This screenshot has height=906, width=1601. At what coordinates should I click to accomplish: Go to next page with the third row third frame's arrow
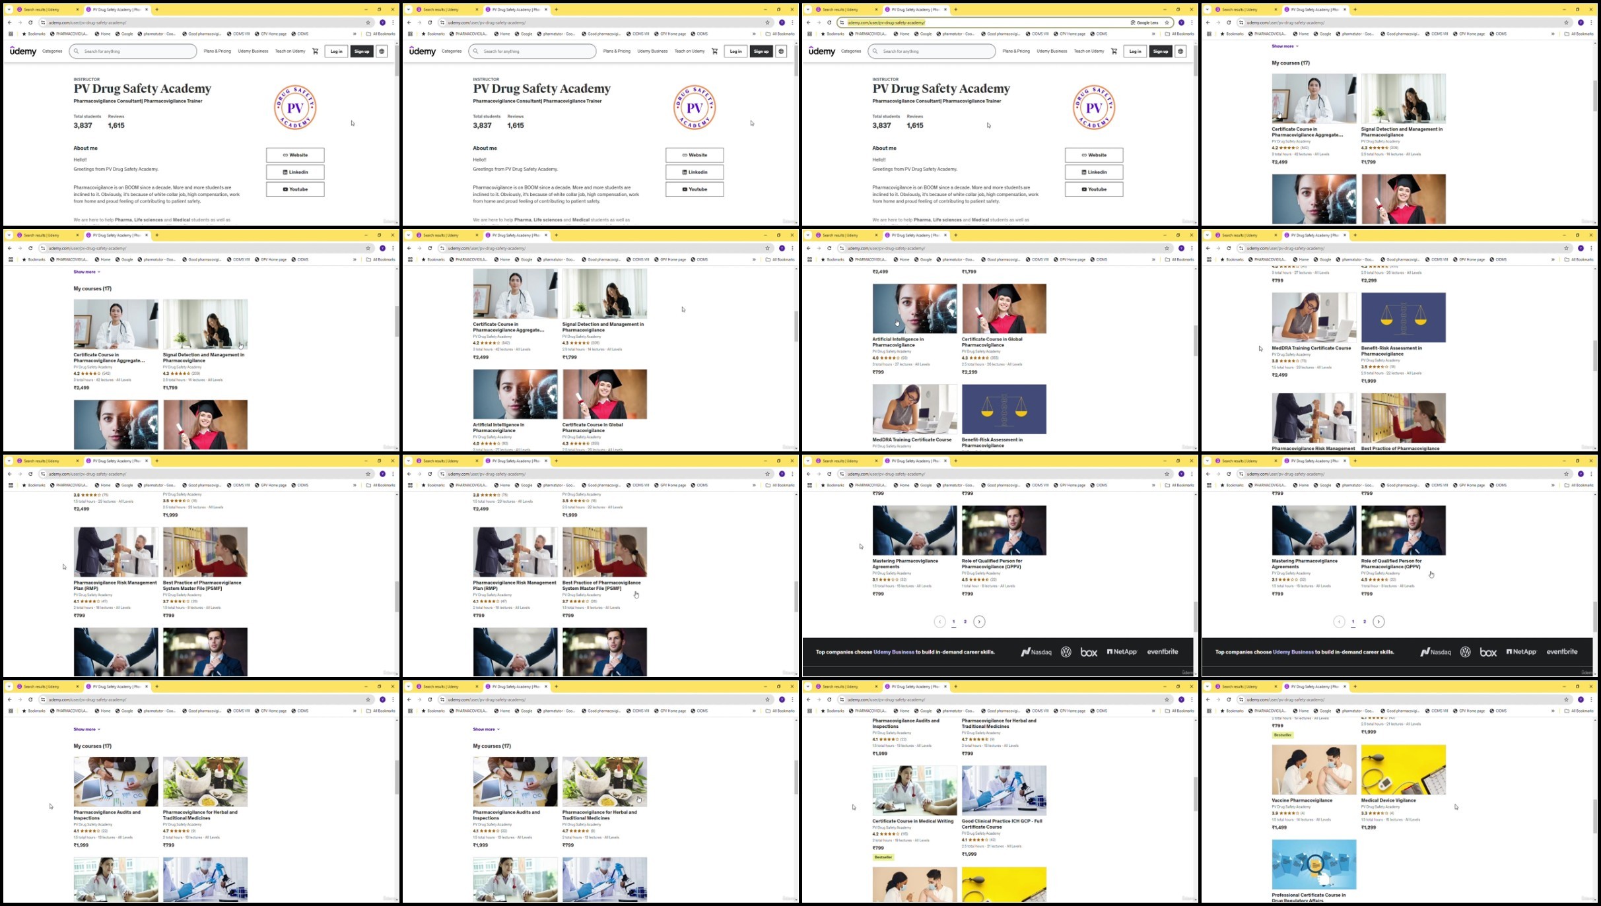tap(979, 622)
